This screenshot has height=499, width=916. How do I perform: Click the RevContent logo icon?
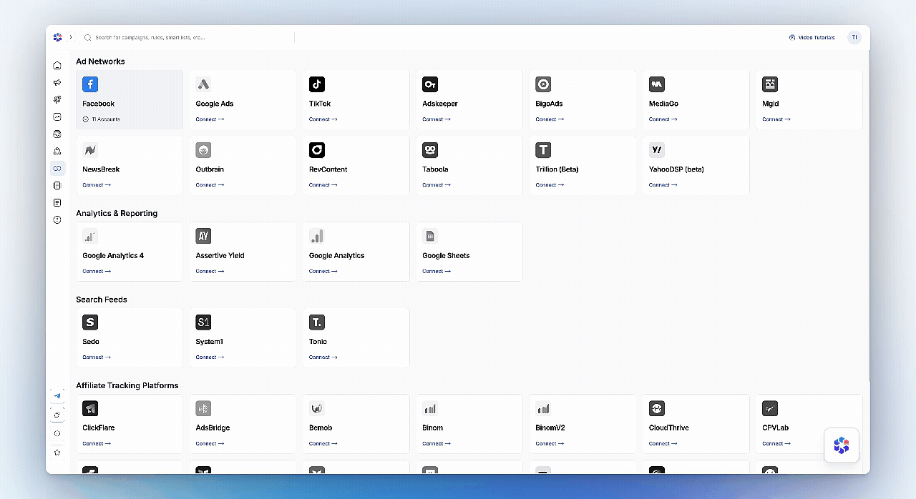point(317,150)
